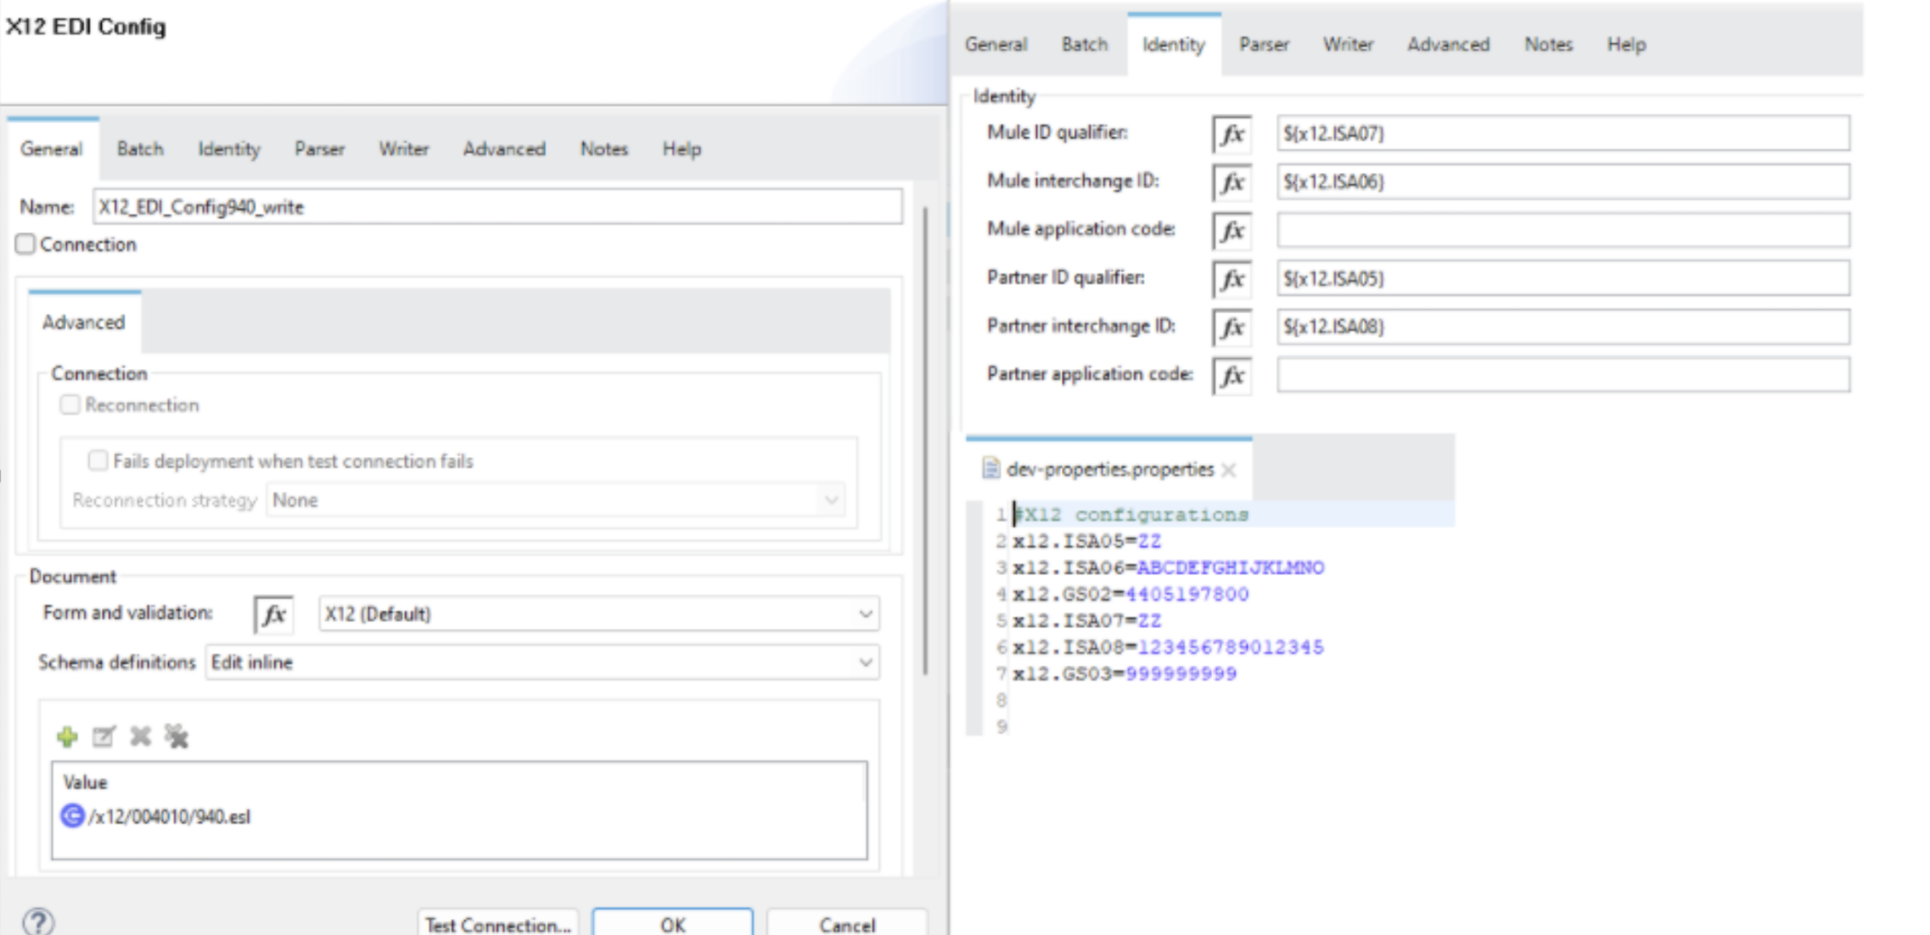Open help with the question mark icon
1930x935 pixels.
pyautogui.click(x=39, y=921)
